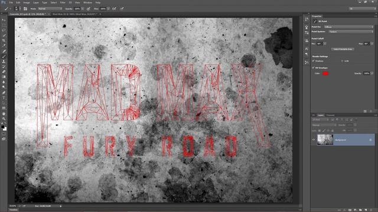Image resolution: width=378 pixels, height=212 pixels.
Task: Select the Eraser tool
Action: pos(4,72)
